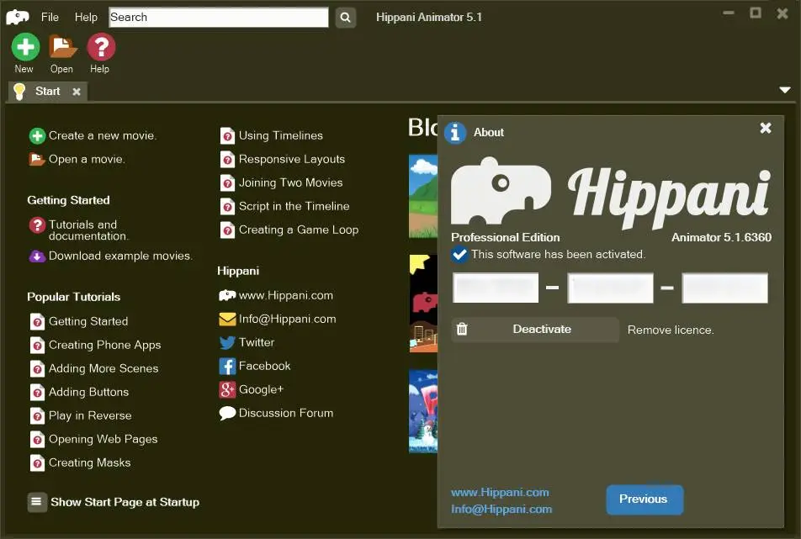Click the snowy winter blog thumbnail

pos(423,411)
